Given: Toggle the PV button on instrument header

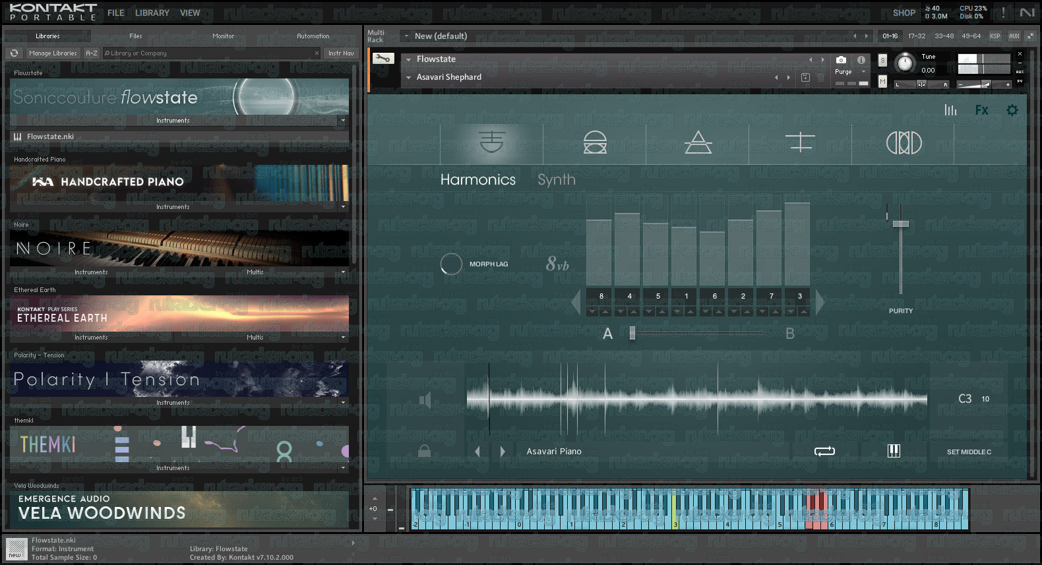Looking at the screenshot, I should click(x=1020, y=81).
